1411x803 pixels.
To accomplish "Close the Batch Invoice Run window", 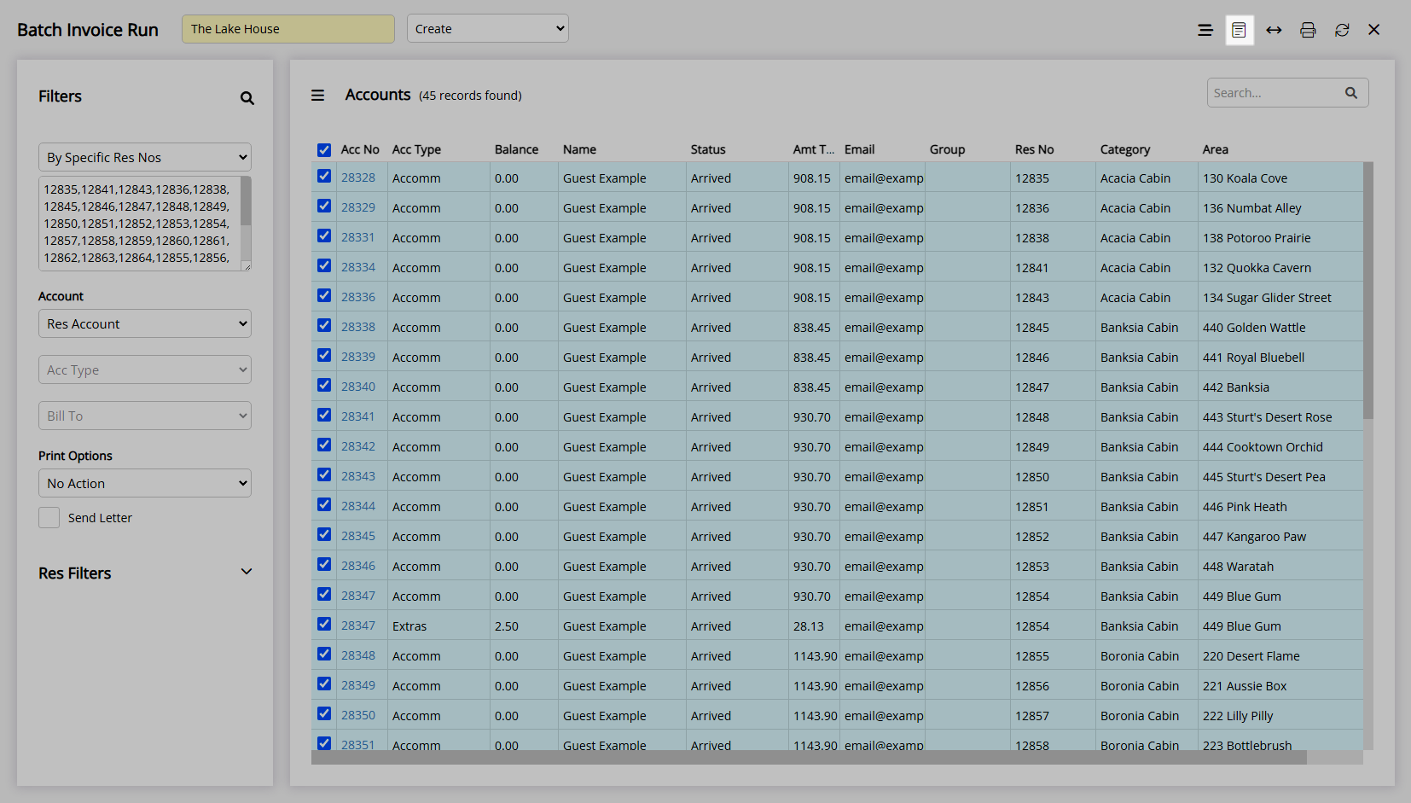I will click(1373, 30).
